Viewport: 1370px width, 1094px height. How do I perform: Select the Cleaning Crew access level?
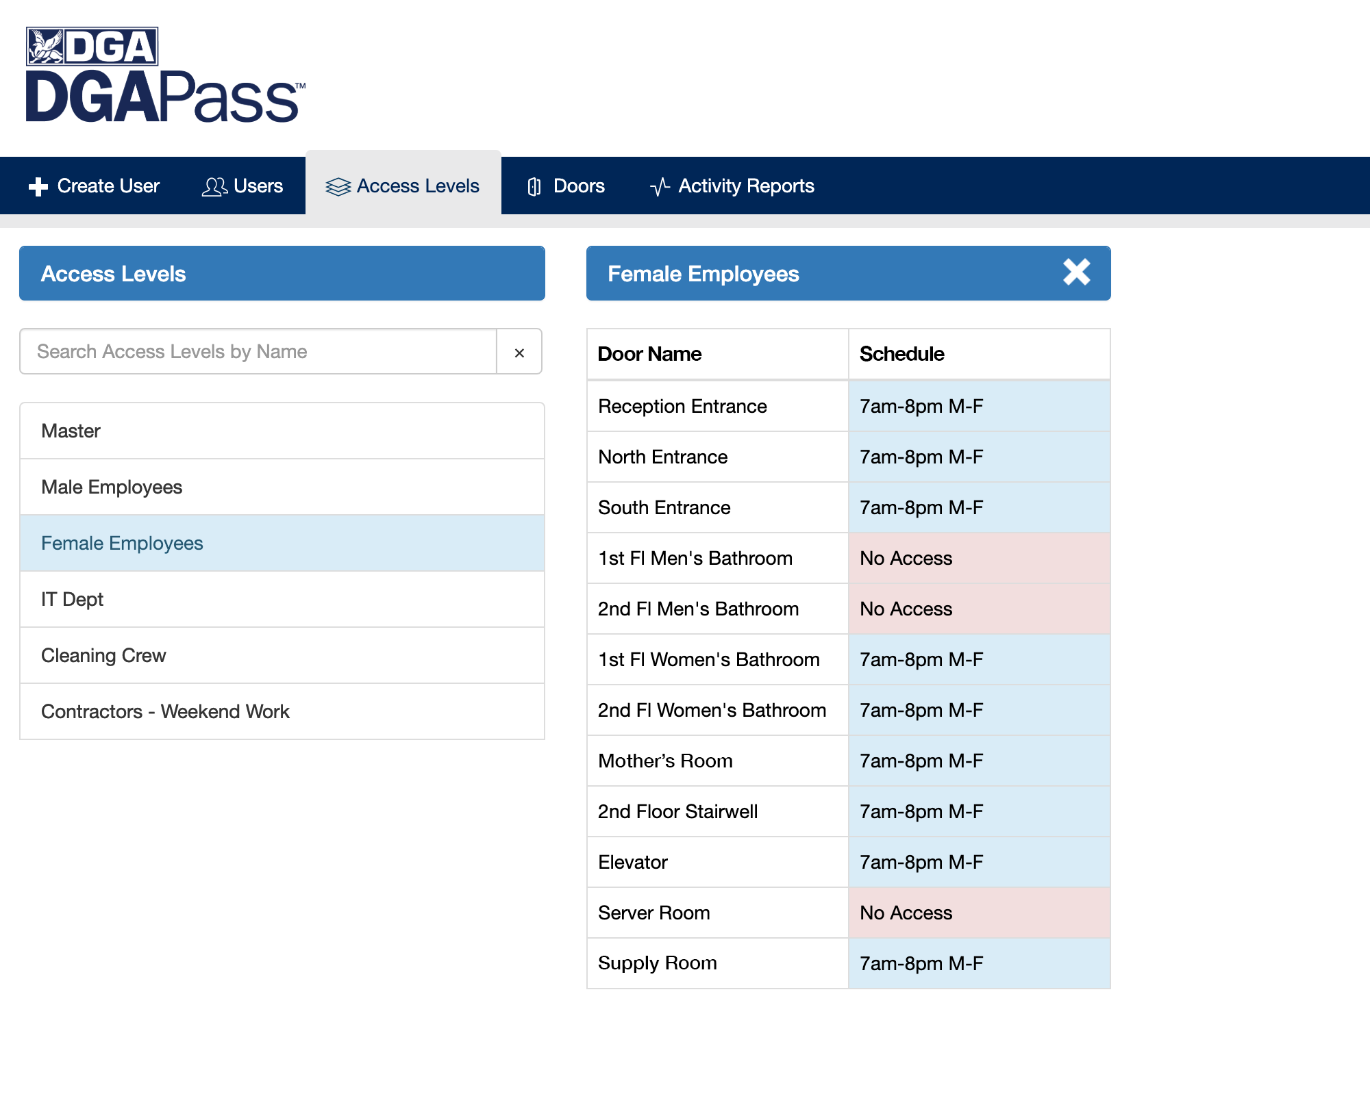103,655
